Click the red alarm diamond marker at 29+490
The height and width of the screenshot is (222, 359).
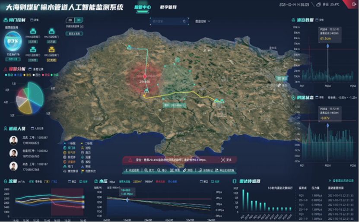pos(145,76)
